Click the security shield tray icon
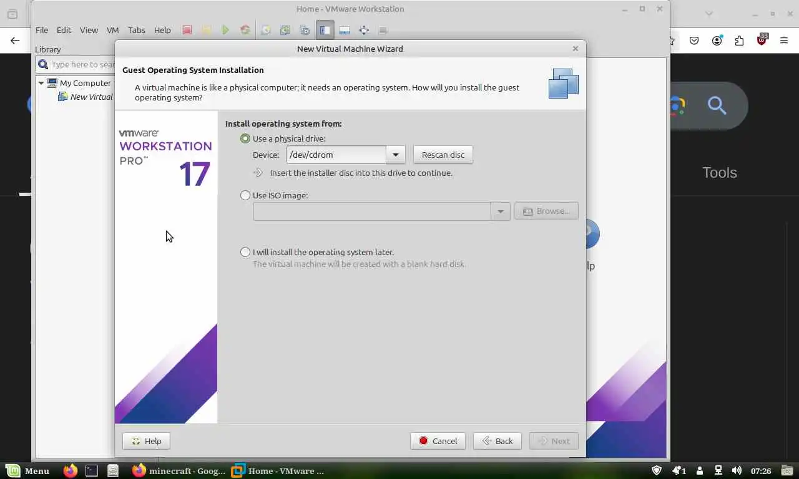Screen dimensions: 799x479 [657, 470]
